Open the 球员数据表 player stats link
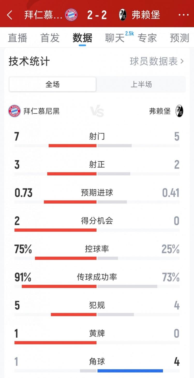Screen dimensions: 194x378 pyautogui.click(x=155, y=61)
